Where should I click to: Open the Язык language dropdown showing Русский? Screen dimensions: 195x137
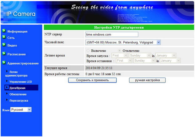tap(21, 110)
